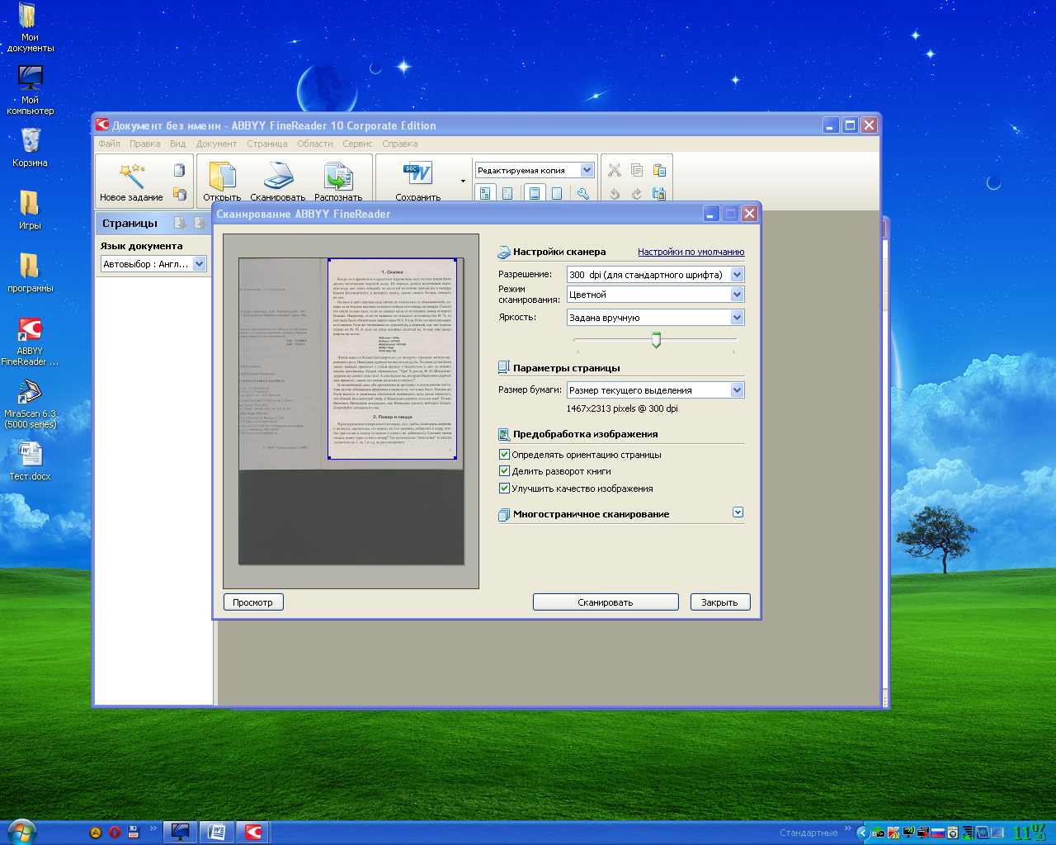Open Игры folder on desktop
Viewport: 1056px width, 845px height.
coord(30,210)
